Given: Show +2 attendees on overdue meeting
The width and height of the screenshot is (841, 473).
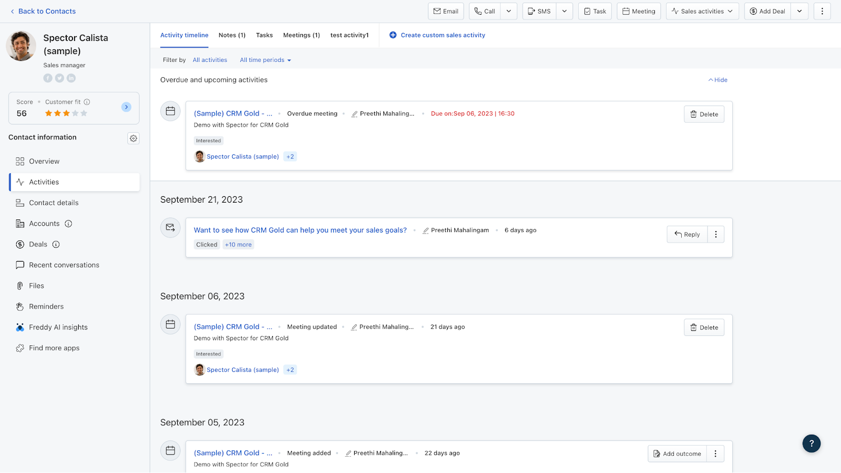Looking at the screenshot, I should pyautogui.click(x=290, y=156).
